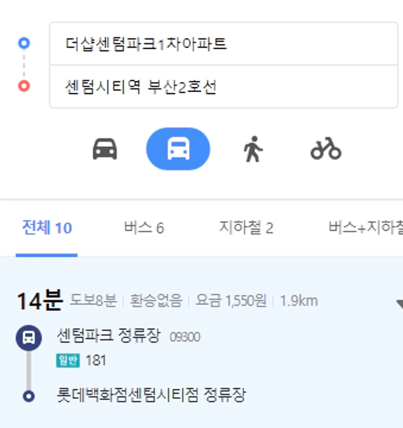403x428 pixels.
Task: Open the 전체 10 tab
Action: [x=47, y=228]
